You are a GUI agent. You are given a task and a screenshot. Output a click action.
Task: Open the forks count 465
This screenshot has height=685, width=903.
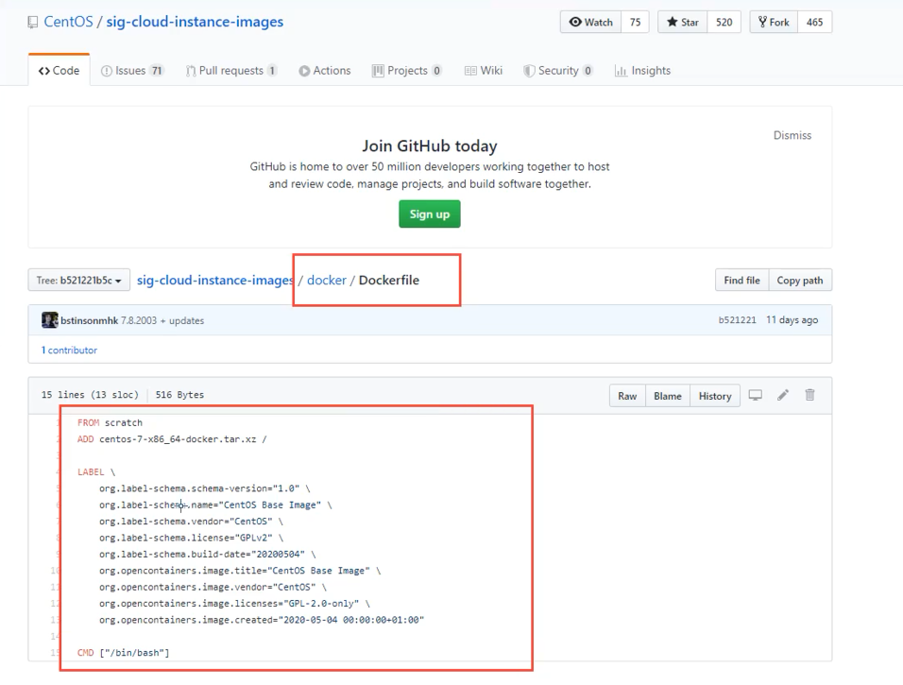pyautogui.click(x=815, y=22)
